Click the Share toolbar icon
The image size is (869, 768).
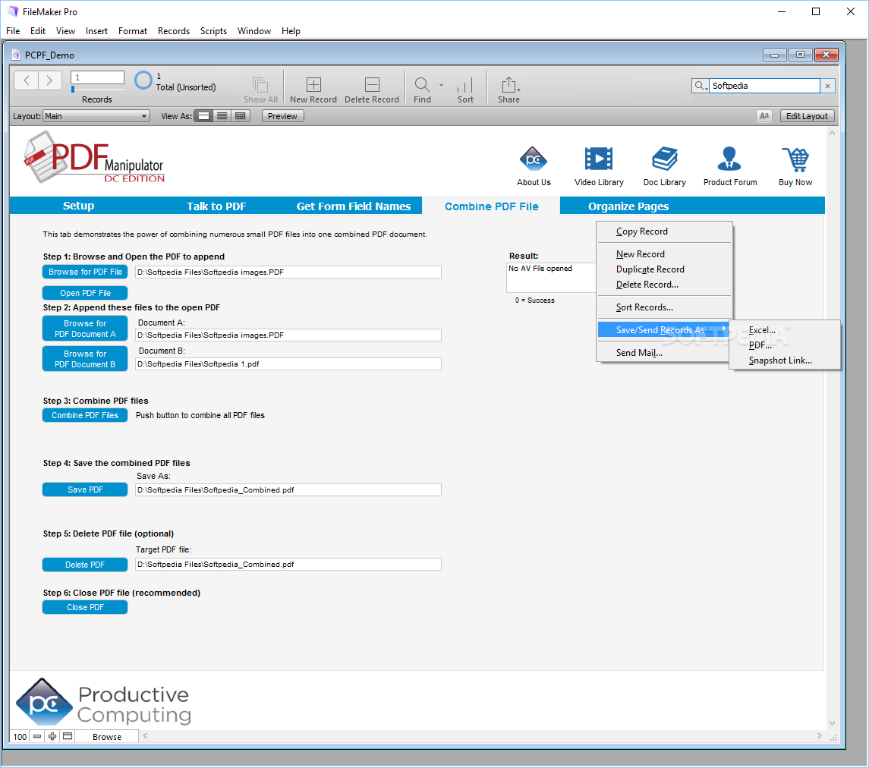coord(508,84)
